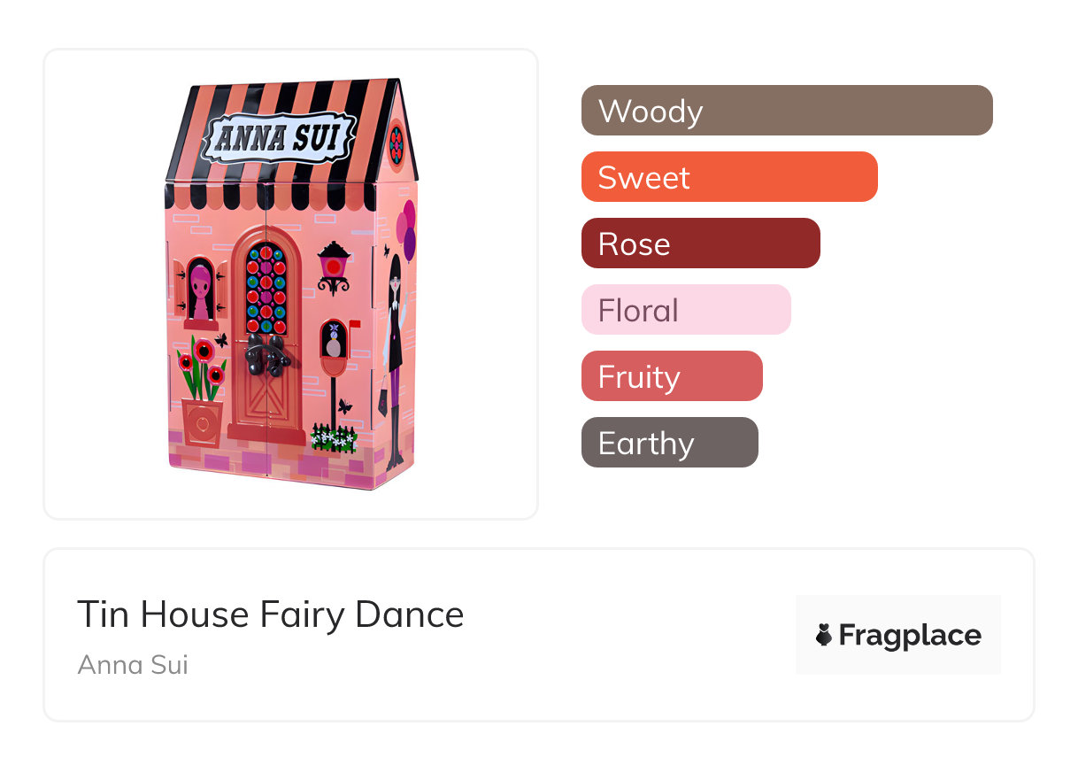
Task: Click the Anna Sui brand name below title
Action: click(x=133, y=664)
